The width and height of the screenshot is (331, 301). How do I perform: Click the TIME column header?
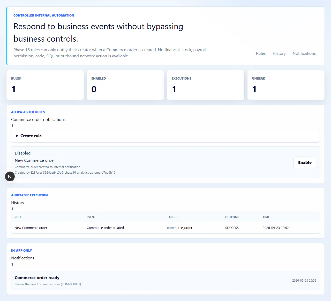click(x=266, y=217)
